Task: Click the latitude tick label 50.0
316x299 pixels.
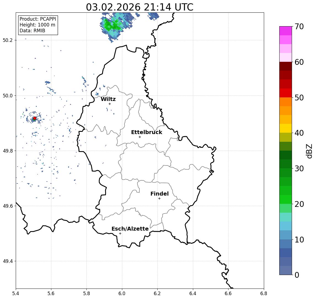Action: coord(8,95)
